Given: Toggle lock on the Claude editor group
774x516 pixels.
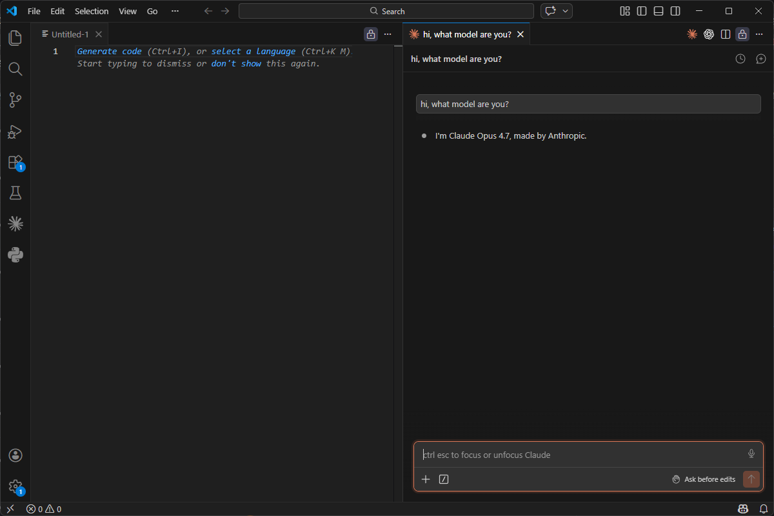Looking at the screenshot, I should coord(742,34).
